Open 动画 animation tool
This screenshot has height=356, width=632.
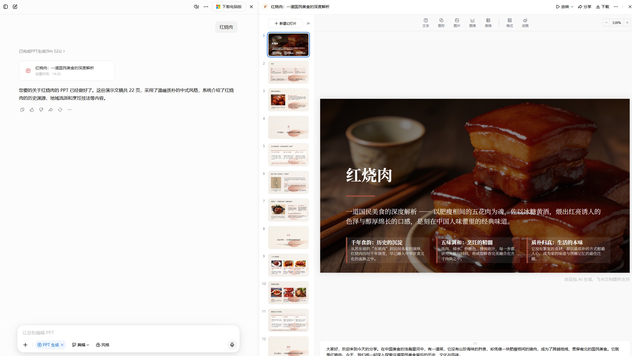525,23
